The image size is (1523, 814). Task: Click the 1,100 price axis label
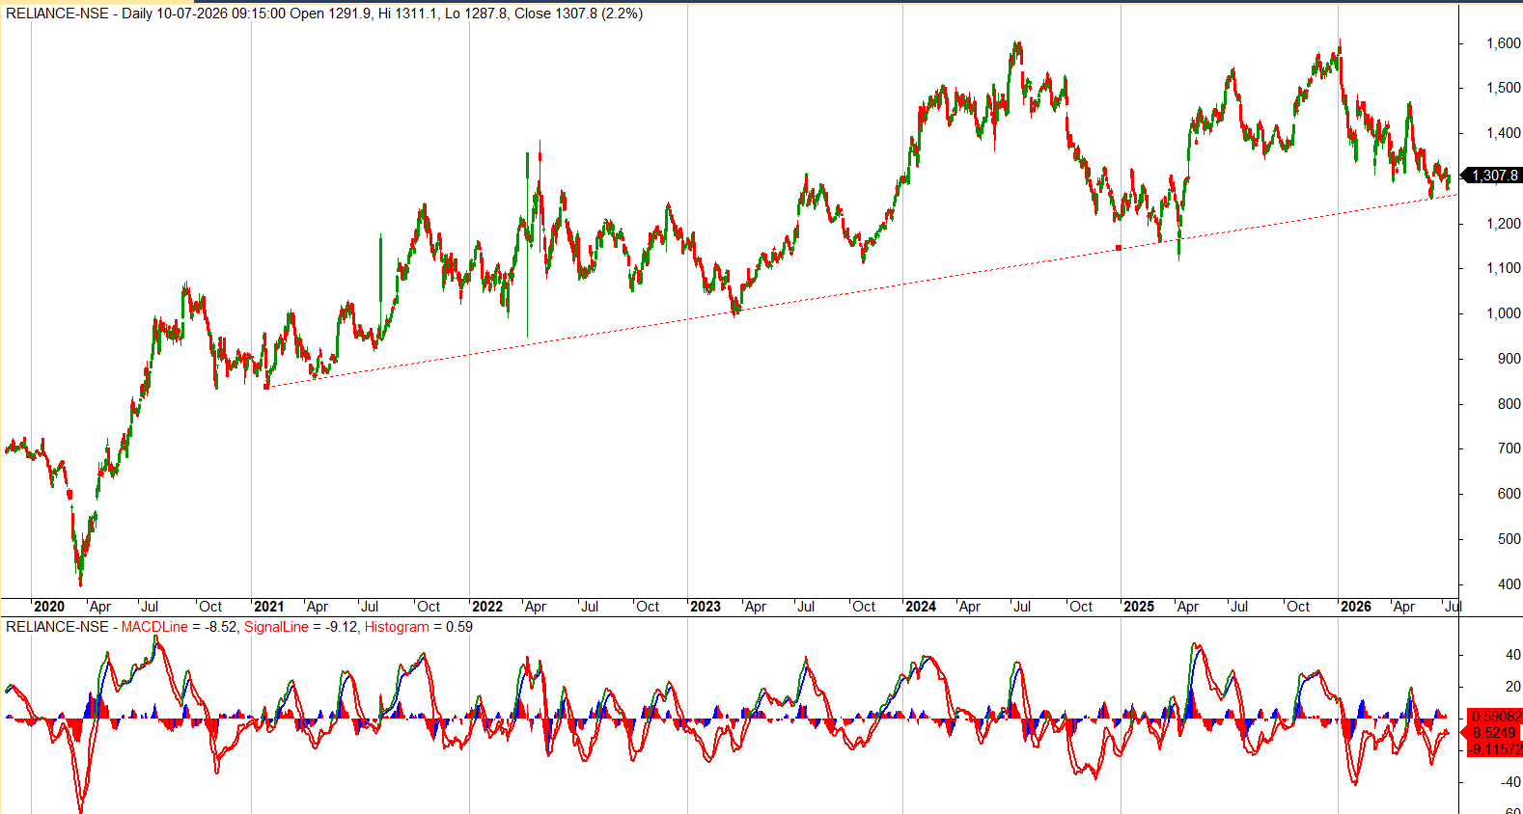[1504, 268]
